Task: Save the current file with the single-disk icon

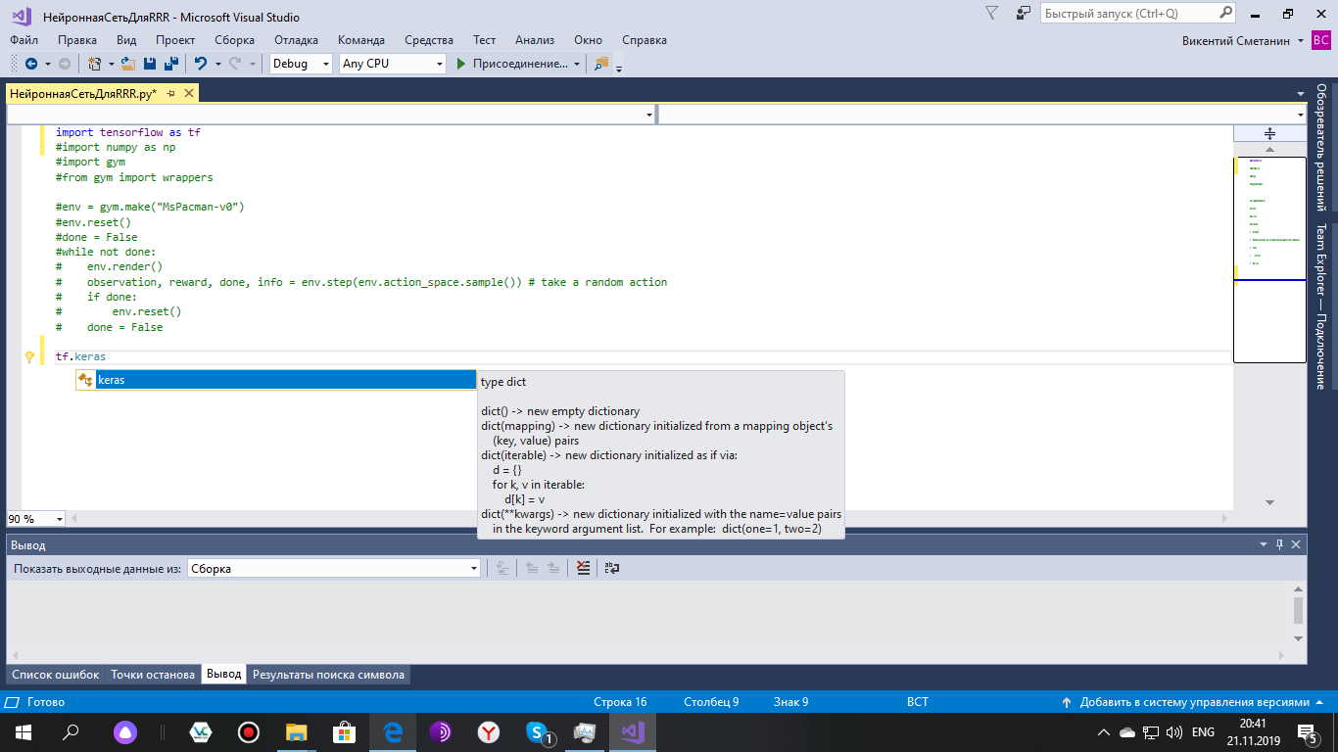Action: (150, 64)
